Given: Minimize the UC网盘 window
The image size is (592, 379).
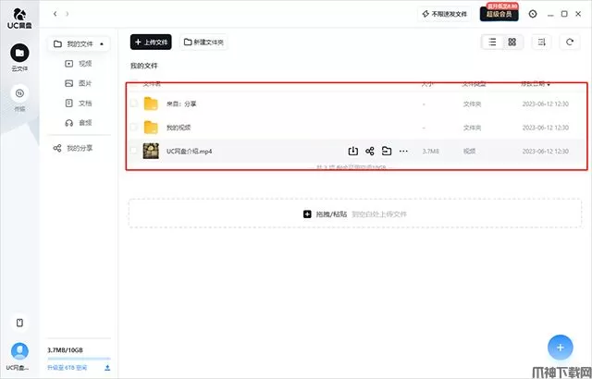Looking at the screenshot, I should coord(550,15).
